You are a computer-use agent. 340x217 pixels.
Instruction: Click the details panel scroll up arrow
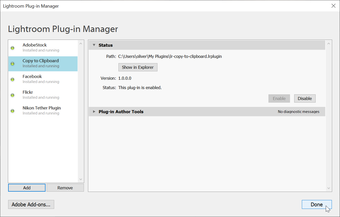pos(329,44)
